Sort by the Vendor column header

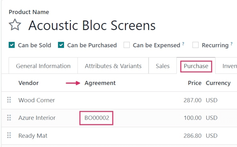[x=28, y=83]
